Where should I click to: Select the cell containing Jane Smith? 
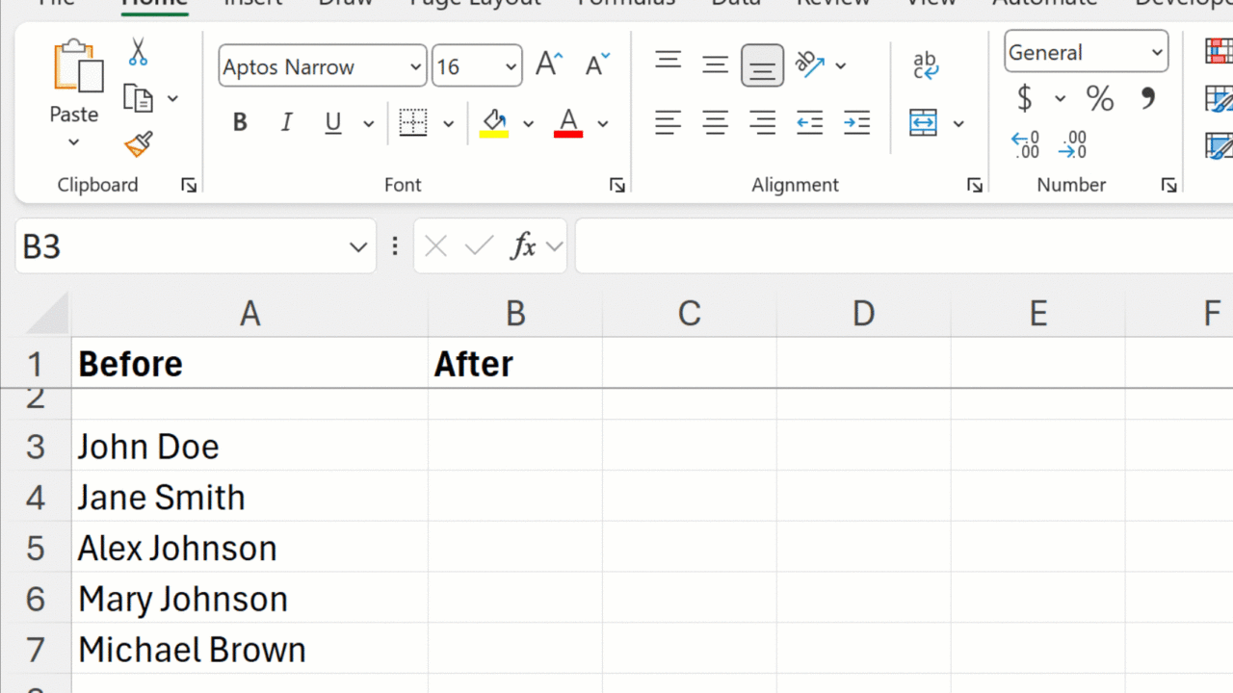(250, 497)
